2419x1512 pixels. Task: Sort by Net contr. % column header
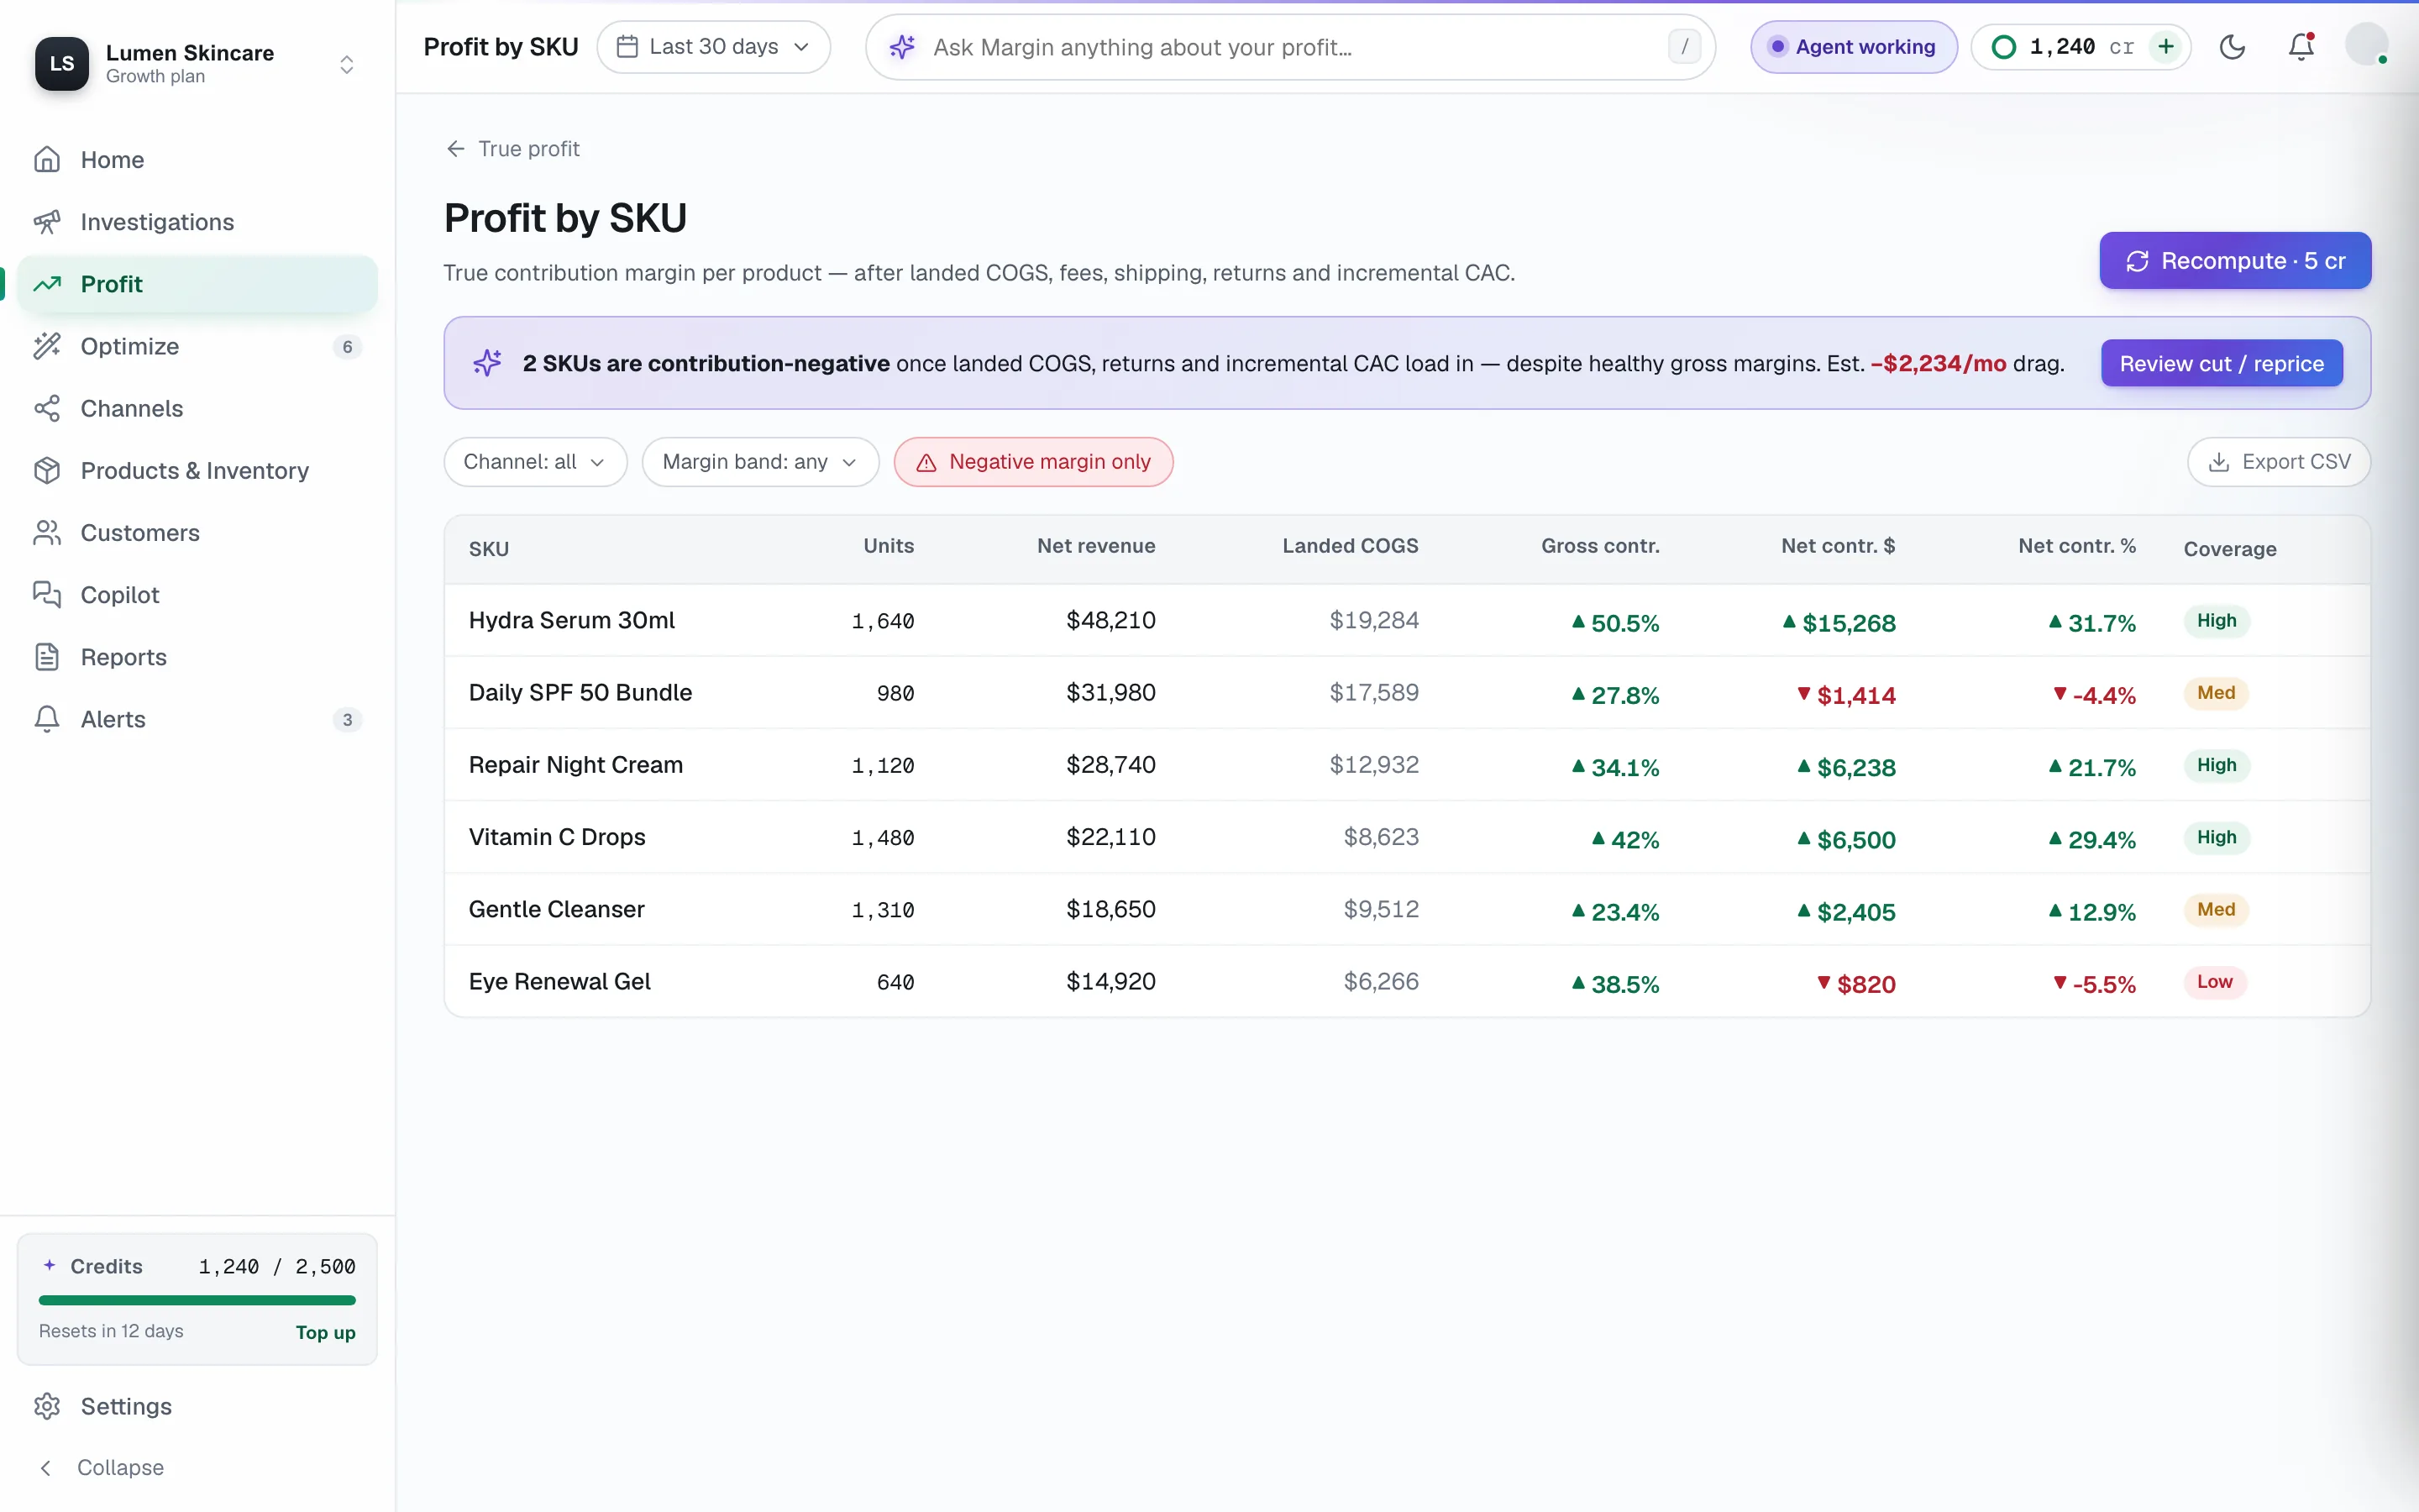click(x=2076, y=546)
